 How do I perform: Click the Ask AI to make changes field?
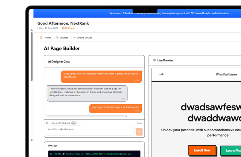[x=91, y=131]
